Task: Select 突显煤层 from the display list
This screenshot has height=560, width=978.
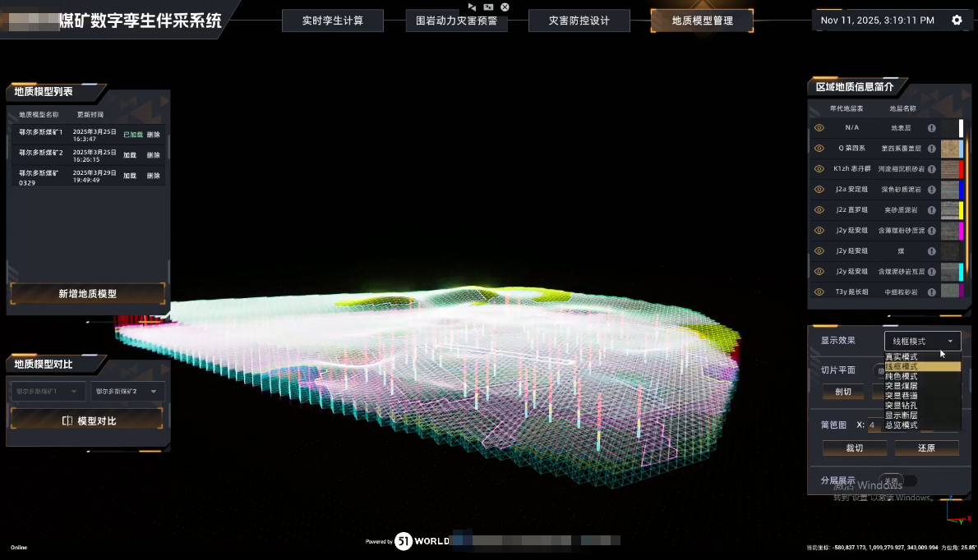Action: (x=902, y=386)
